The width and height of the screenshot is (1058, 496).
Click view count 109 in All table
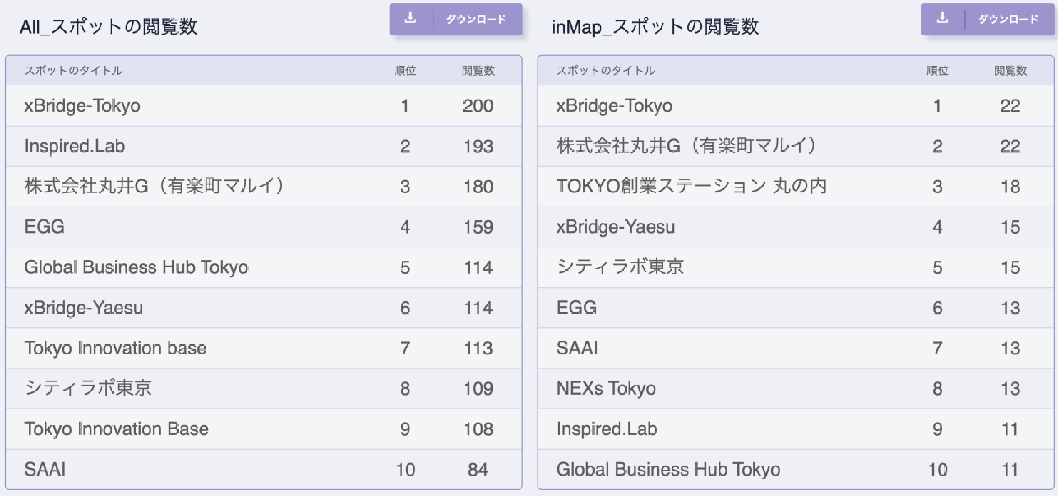pyautogui.click(x=478, y=388)
